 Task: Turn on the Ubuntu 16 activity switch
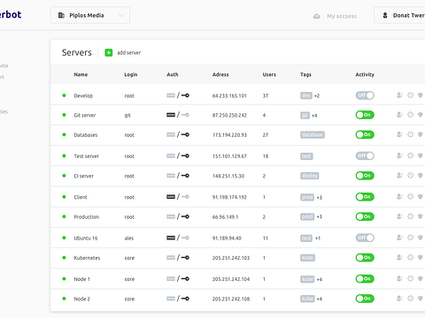(x=365, y=238)
